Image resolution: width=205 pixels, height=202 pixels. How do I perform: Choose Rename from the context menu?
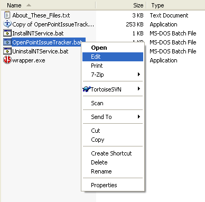[x=113, y=171]
